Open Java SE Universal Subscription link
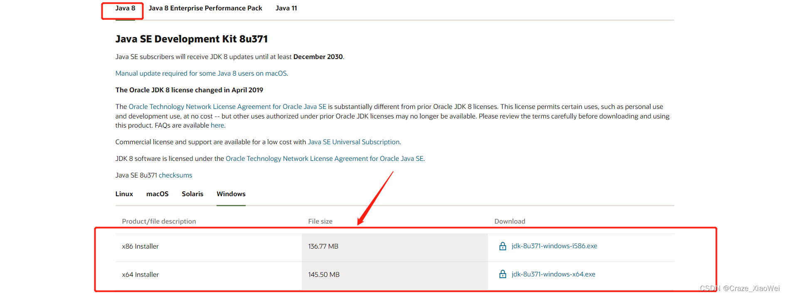The image size is (786, 296). point(354,142)
